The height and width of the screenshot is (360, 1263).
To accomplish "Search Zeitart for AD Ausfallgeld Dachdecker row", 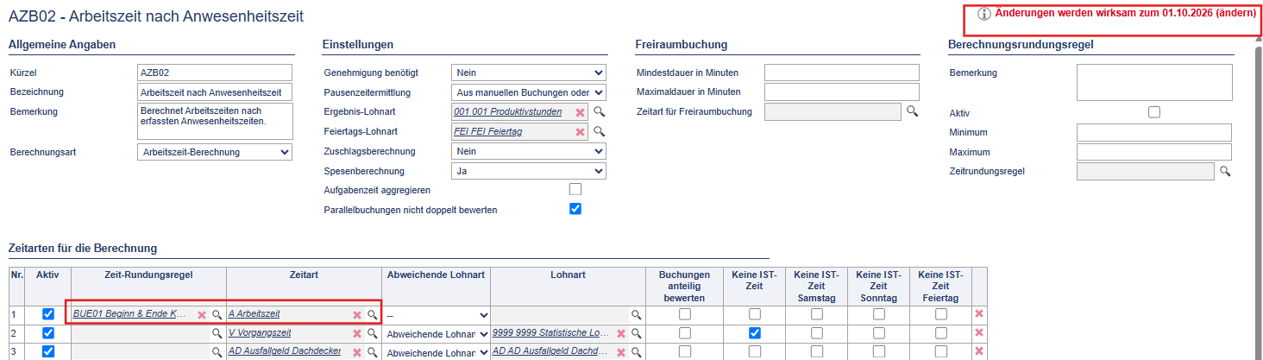I will (373, 352).
